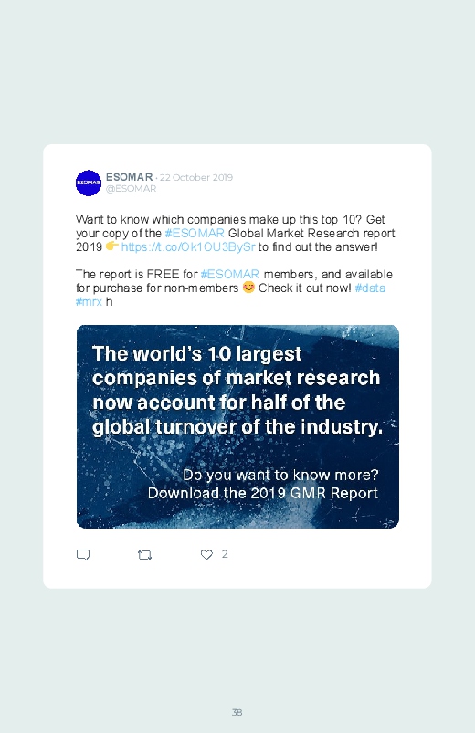The height and width of the screenshot is (733, 475).
Task: Open the t.co/Ok1OU3BySr link
Action: coord(188,246)
